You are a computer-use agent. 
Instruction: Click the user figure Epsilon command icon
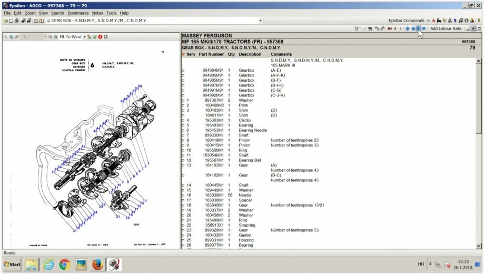click(x=472, y=21)
